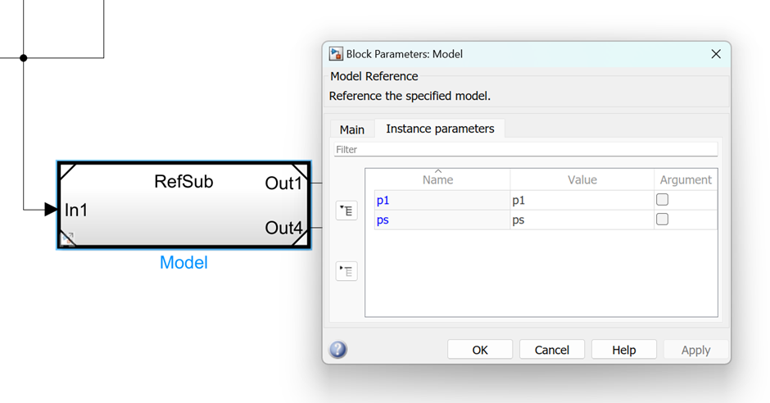Click the Value column header
The width and height of the screenshot is (770, 403).
[582, 179]
